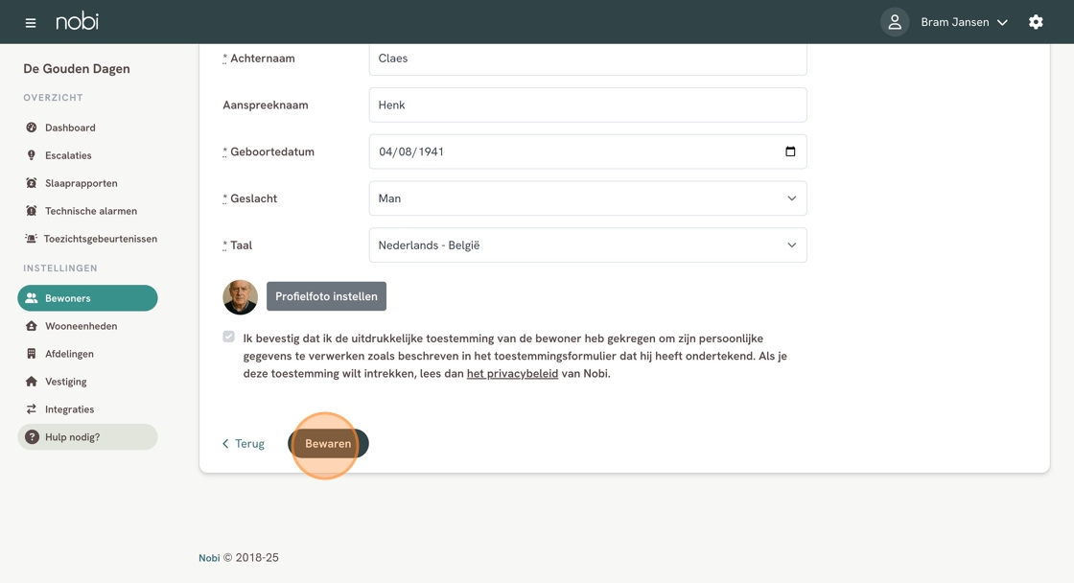
Task: Click the resident profile photo thumbnail
Action: click(x=240, y=297)
